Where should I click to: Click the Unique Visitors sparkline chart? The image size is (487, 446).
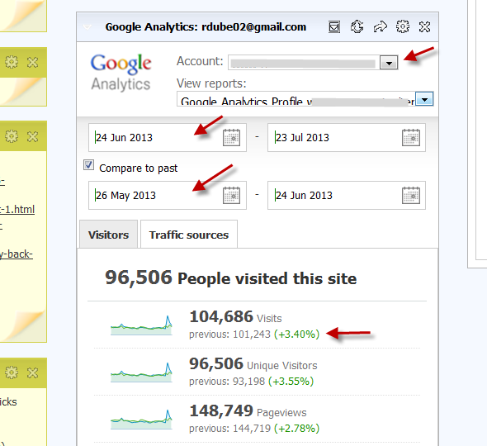click(x=141, y=372)
